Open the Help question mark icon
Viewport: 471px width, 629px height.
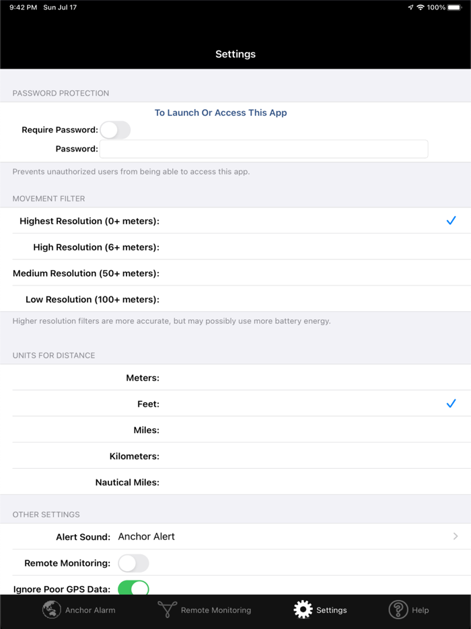(x=398, y=609)
